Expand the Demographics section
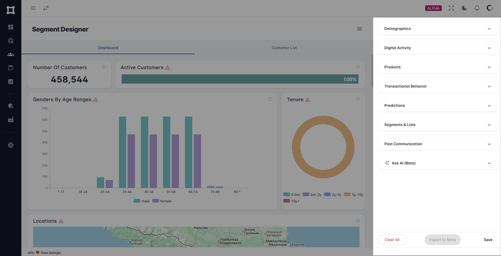 pyautogui.click(x=437, y=29)
